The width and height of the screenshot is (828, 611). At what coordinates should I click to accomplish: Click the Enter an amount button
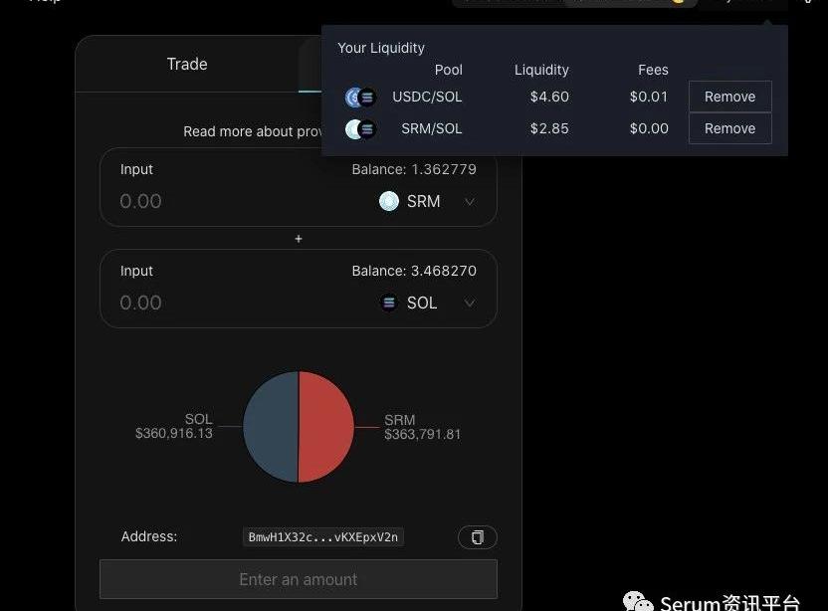[x=299, y=579]
